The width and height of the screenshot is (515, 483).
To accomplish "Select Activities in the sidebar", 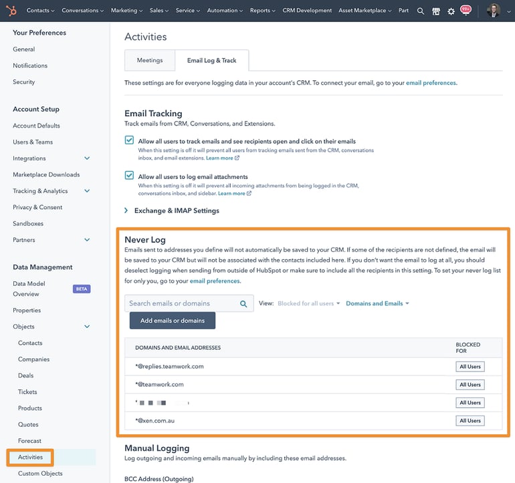I will click(30, 458).
